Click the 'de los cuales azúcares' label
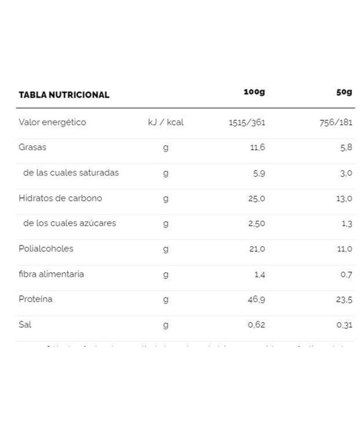The height and width of the screenshot is (429, 362). 70,223
